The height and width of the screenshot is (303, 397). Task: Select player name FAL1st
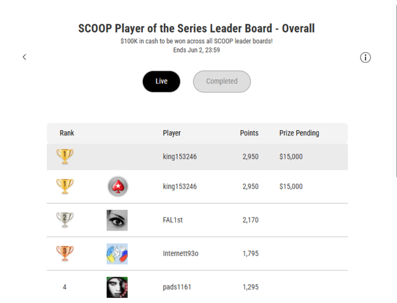coord(173,220)
